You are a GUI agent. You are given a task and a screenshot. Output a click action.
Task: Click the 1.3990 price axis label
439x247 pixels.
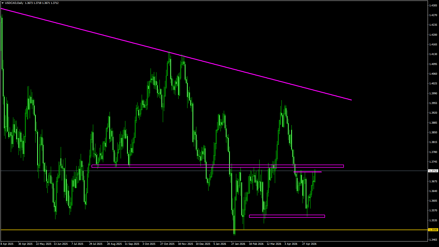click(x=433, y=93)
